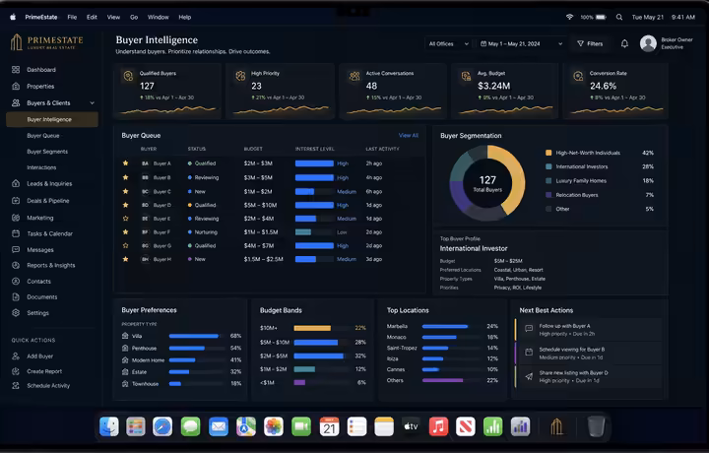This screenshot has width=709, height=453.
Task: Toggle the star for Buyer H
Action: click(126, 259)
